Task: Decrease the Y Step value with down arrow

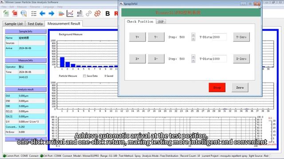Action: pyautogui.click(x=193, y=39)
